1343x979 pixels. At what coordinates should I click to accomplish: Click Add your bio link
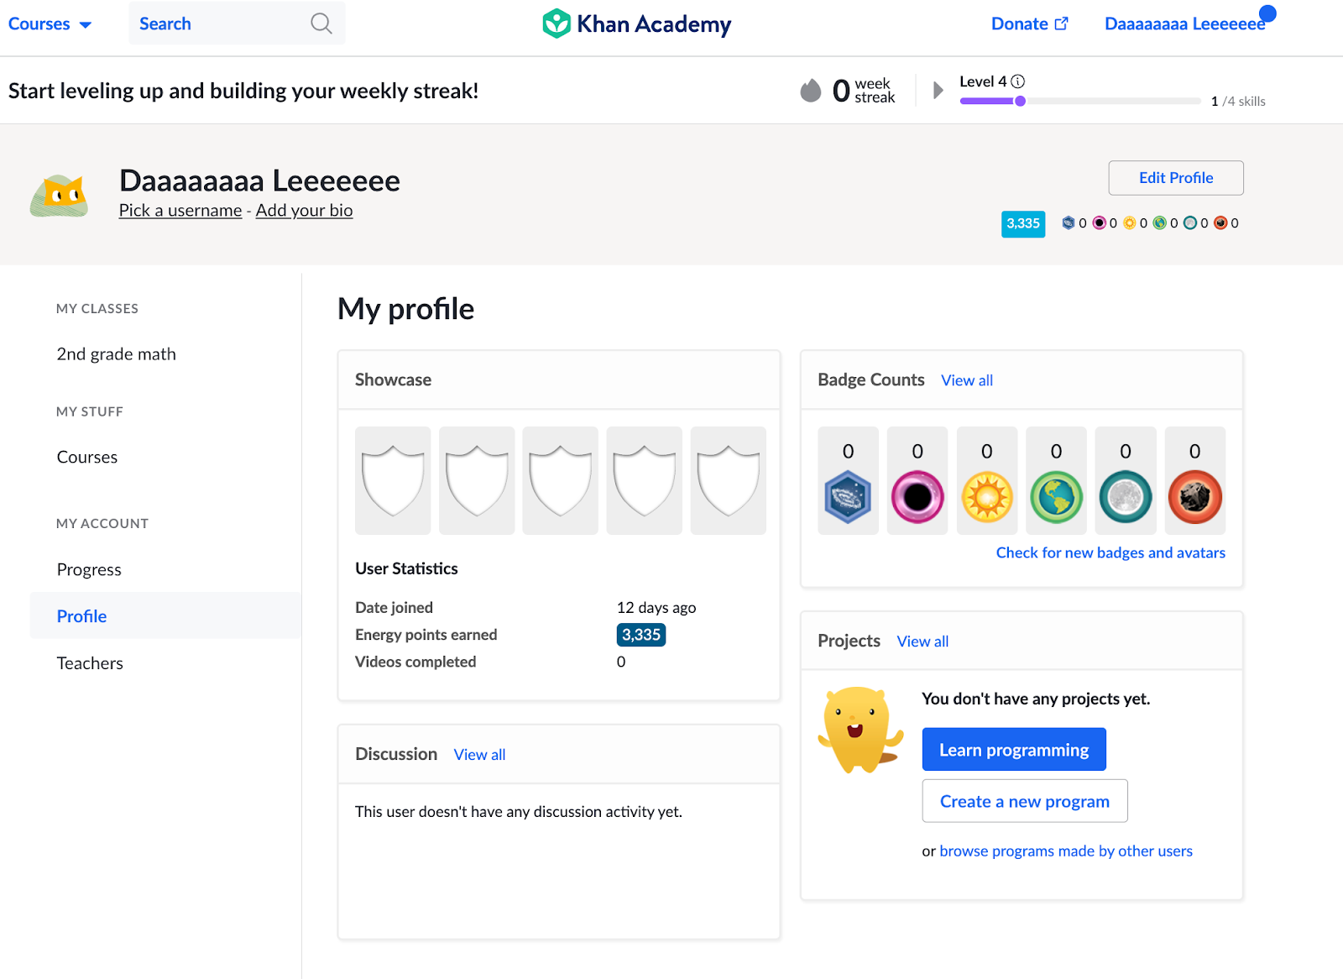304,210
